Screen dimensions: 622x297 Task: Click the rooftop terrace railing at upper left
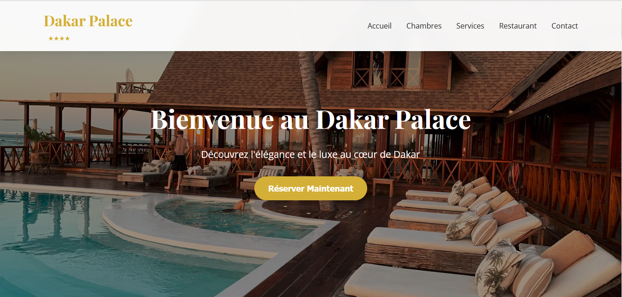click(136, 87)
